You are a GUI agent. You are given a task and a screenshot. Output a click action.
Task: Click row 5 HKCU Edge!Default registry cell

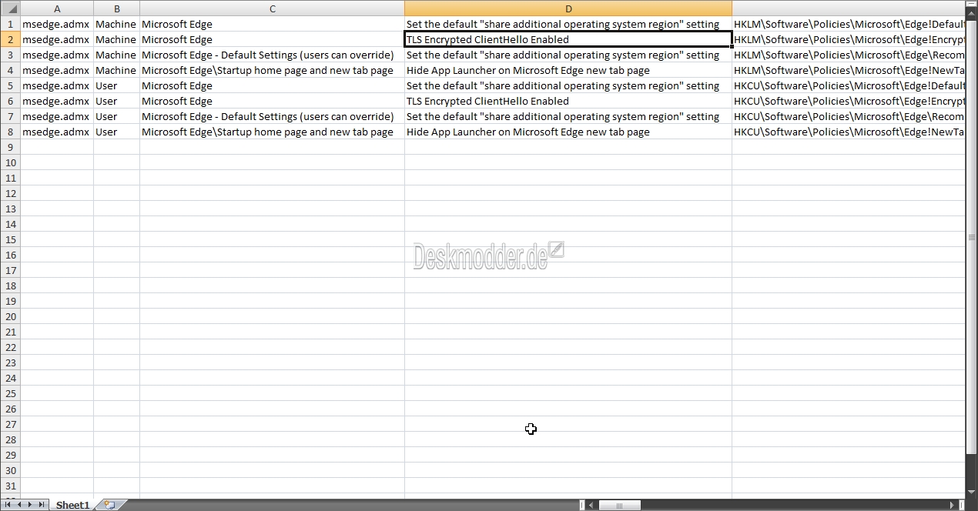click(x=849, y=85)
